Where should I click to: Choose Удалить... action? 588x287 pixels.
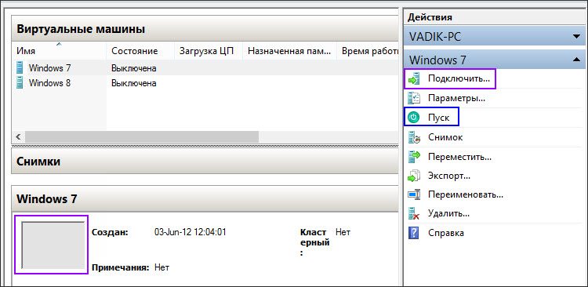pyautogui.click(x=449, y=214)
